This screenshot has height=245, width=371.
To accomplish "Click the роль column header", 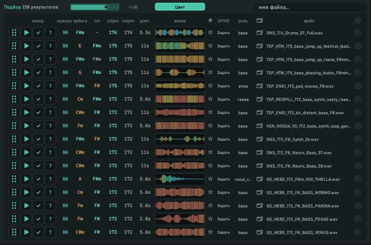I will coord(243,21).
